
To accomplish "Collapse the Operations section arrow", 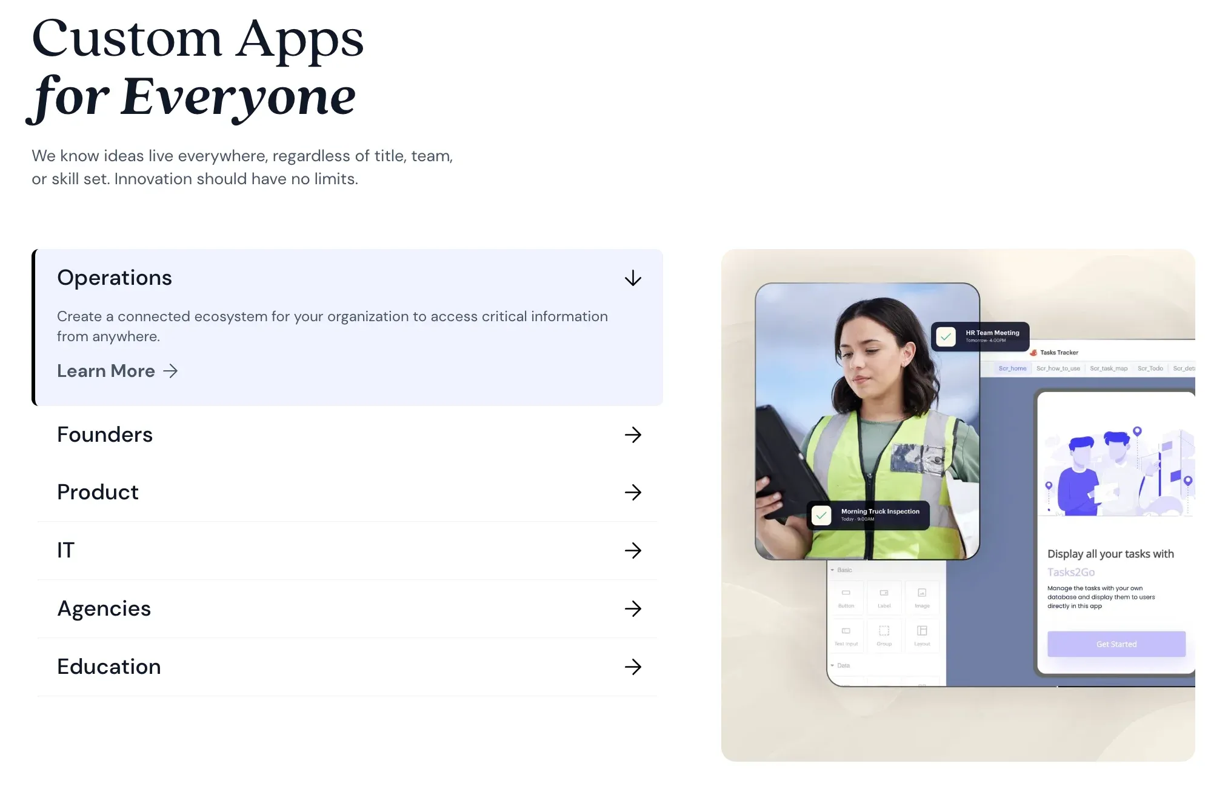I will pos(633,278).
